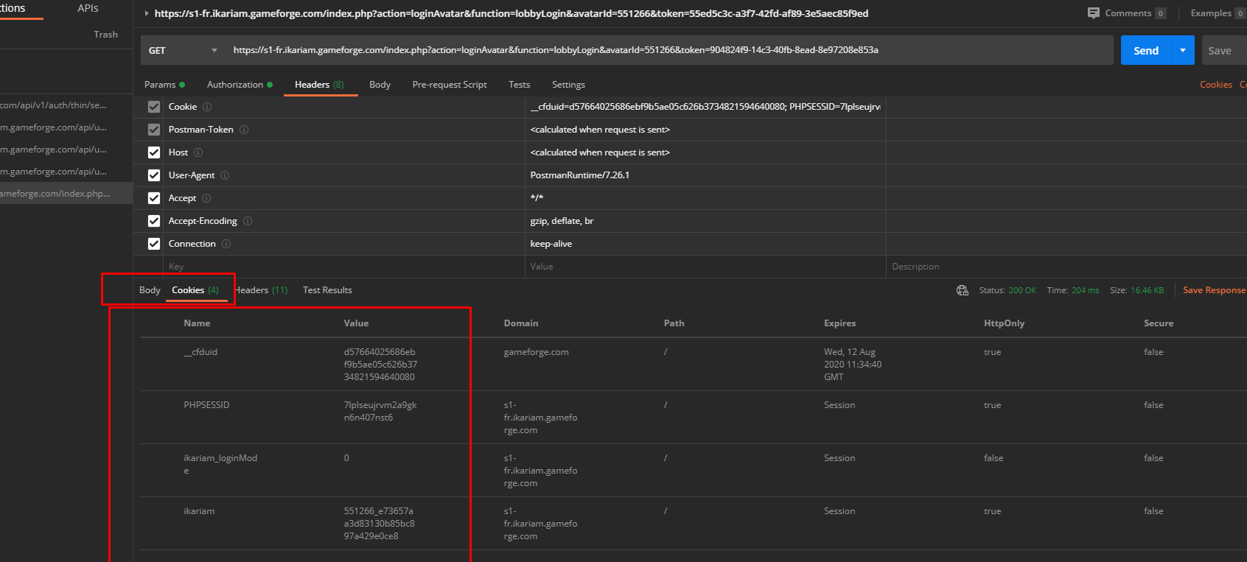Select the ikariam_loginMode cookie name
The width and height of the screenshot is (1247, 562).
coord(220,464)
